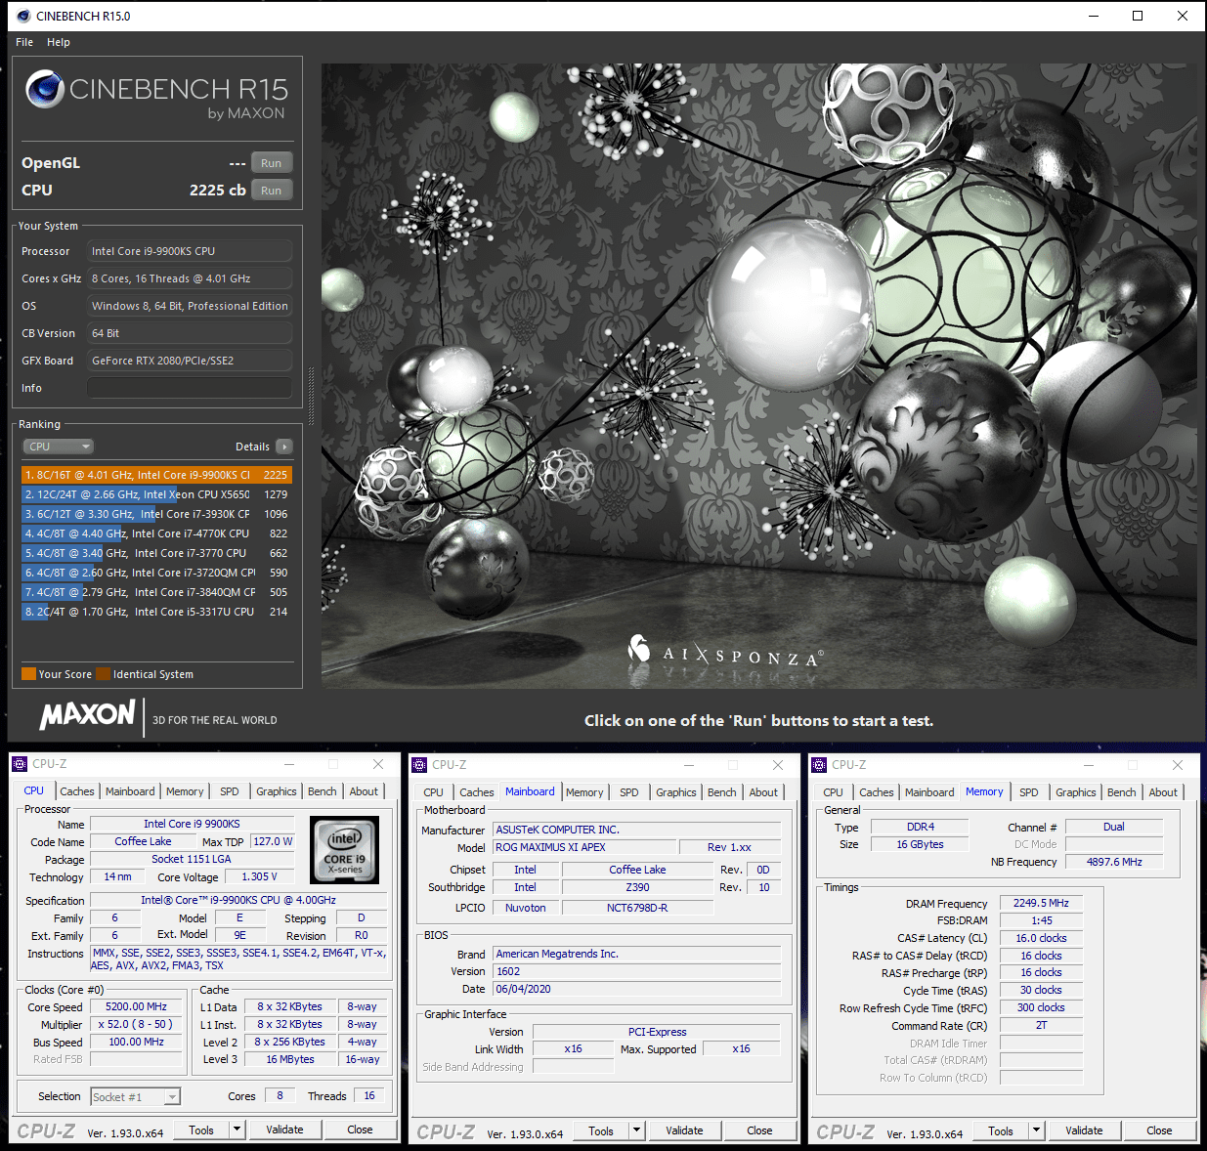Click the Cinebench R15 logo sphere icon
Screen dimensions: 1207x1151
(45, 89)
